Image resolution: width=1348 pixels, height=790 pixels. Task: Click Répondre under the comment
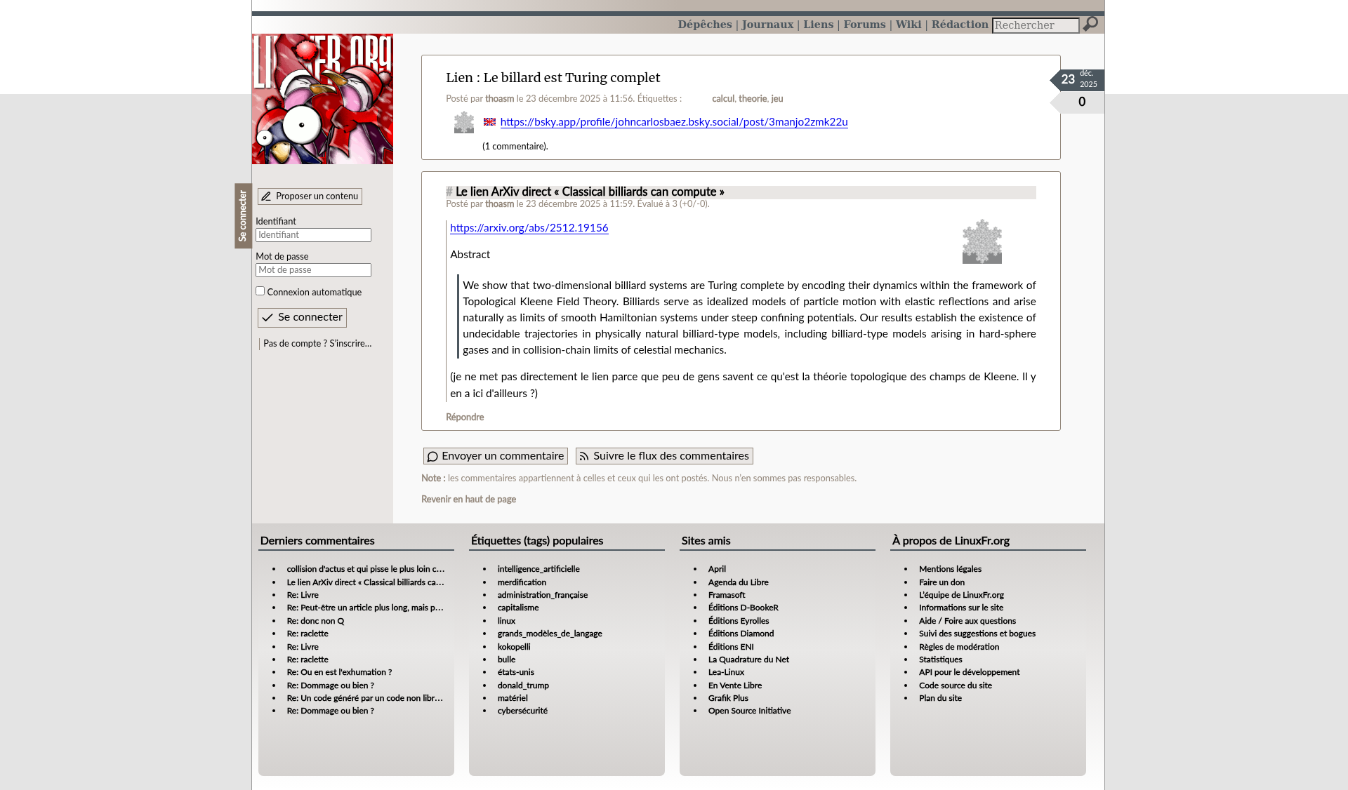pos(465,417)
